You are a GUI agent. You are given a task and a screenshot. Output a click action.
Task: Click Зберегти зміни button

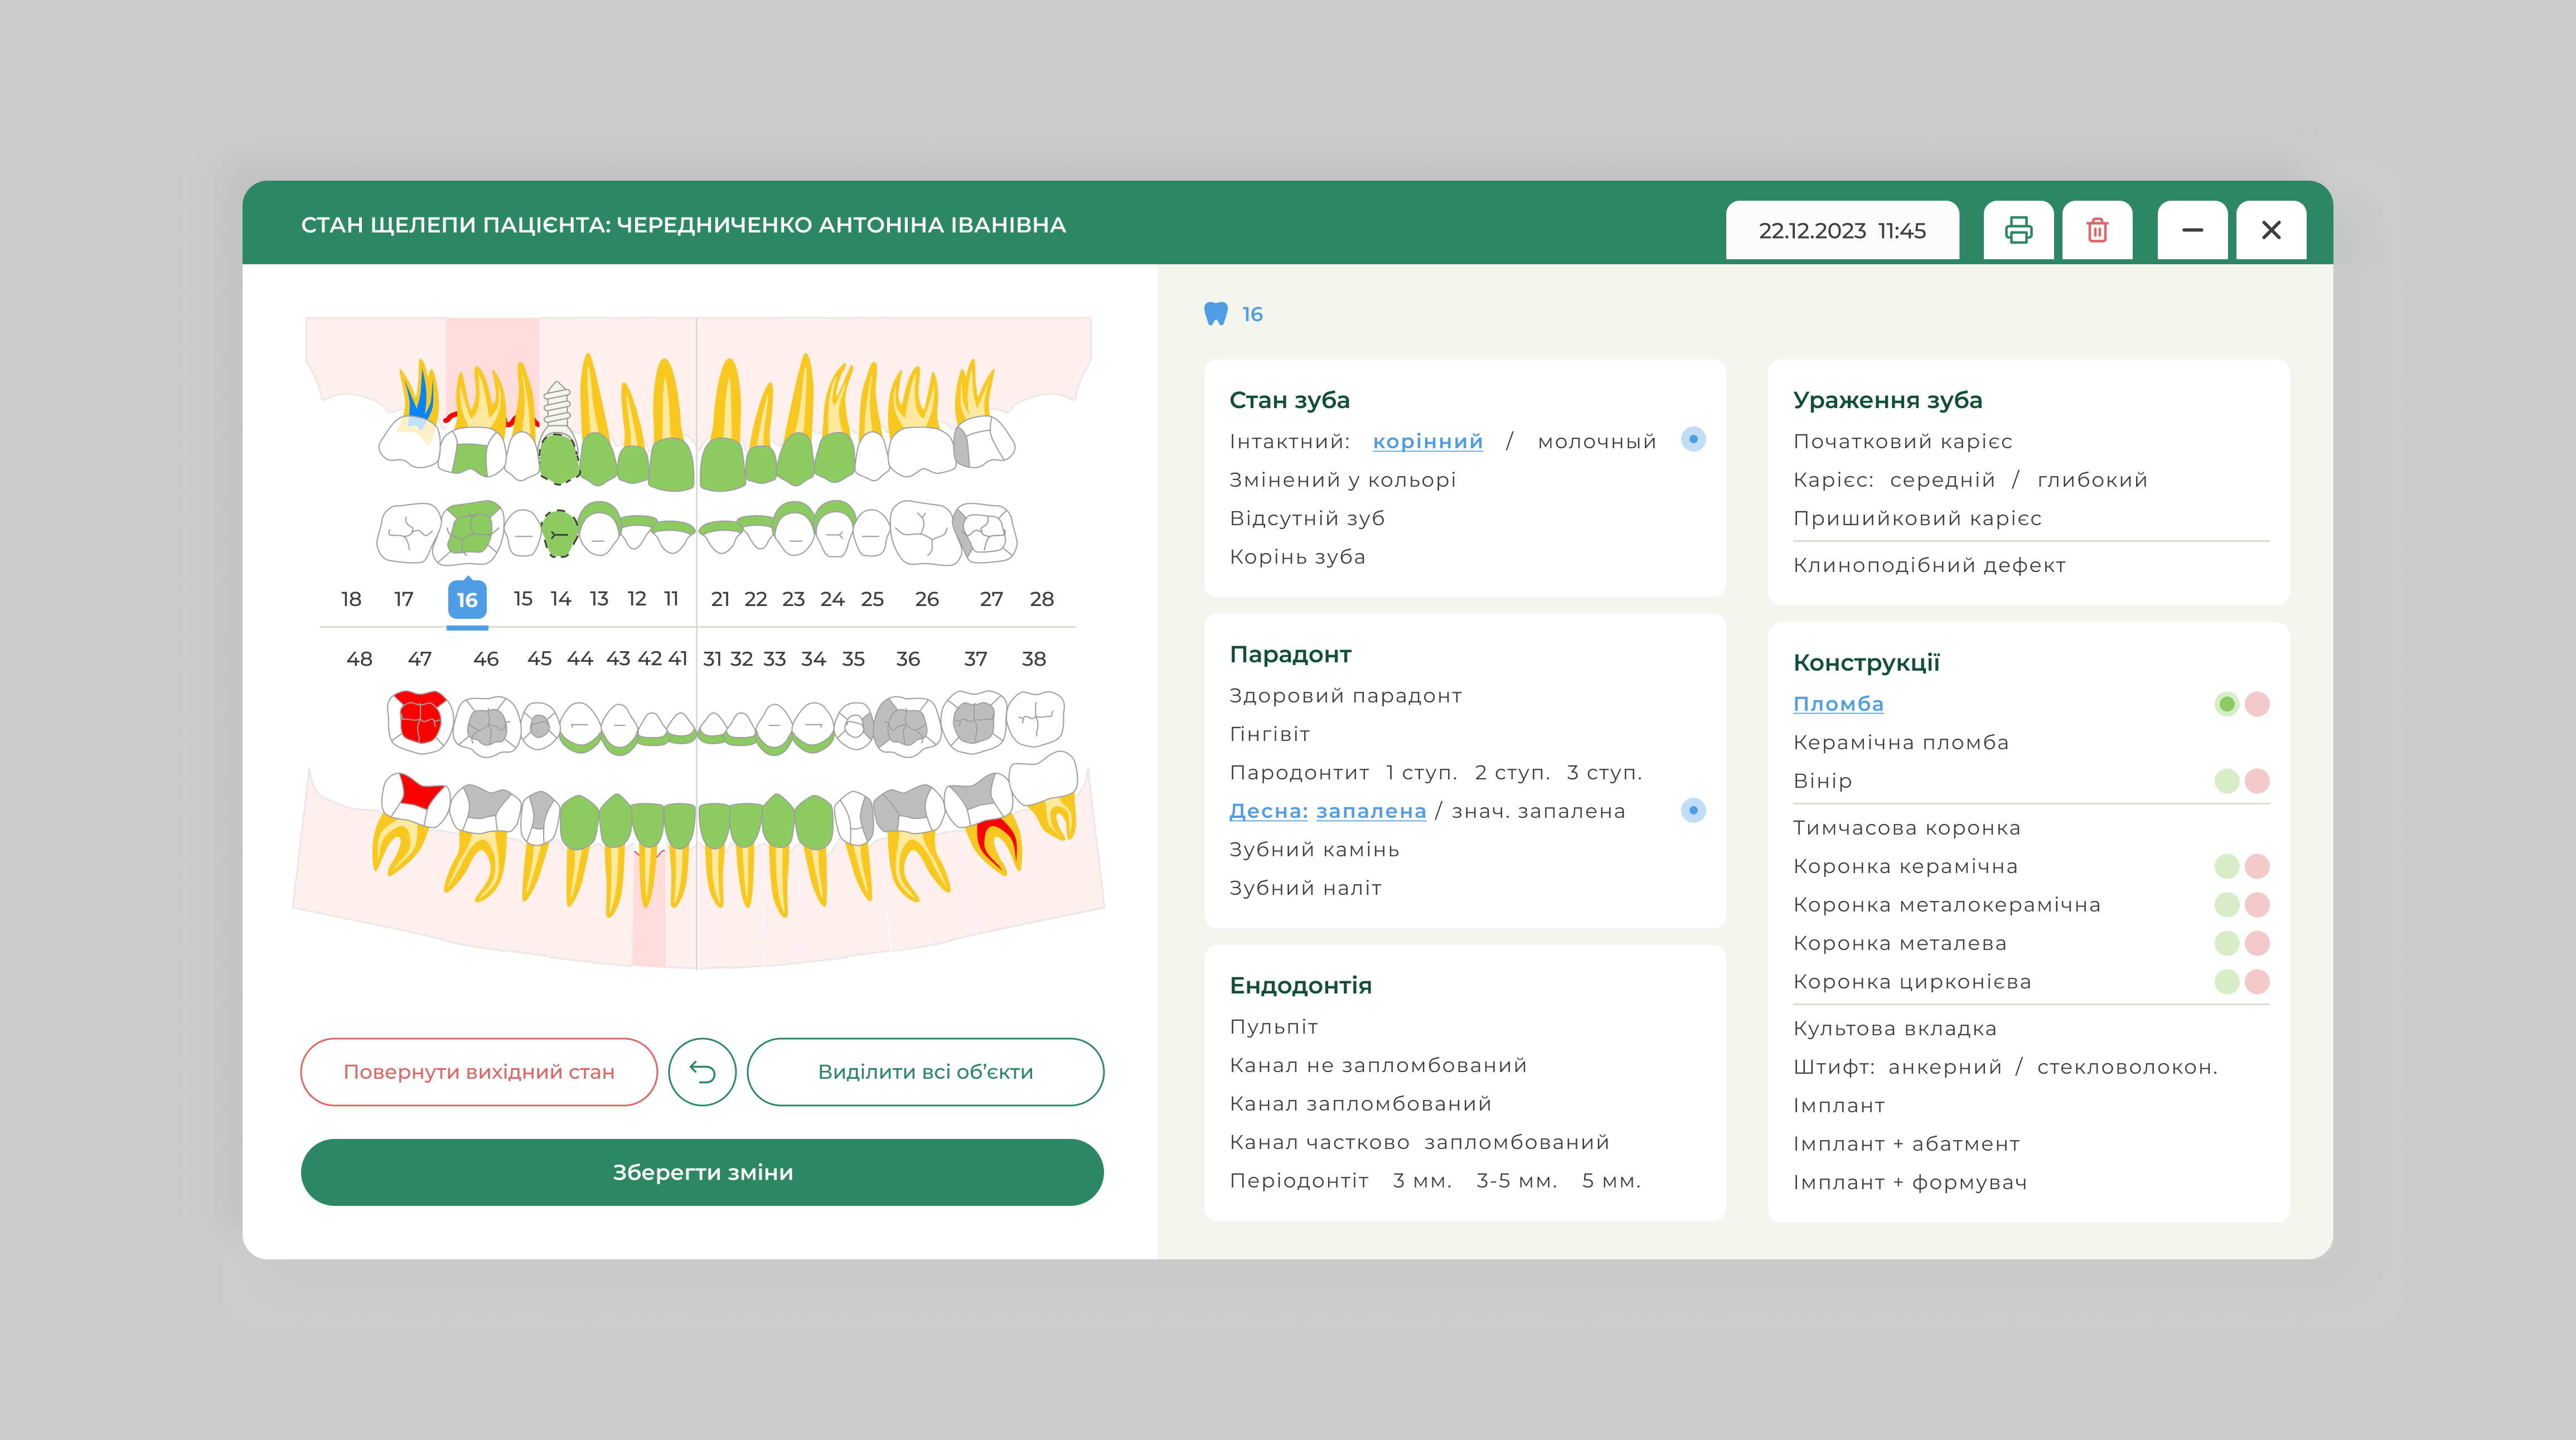pos(702,1172)
